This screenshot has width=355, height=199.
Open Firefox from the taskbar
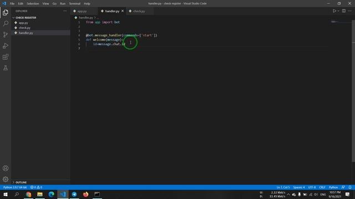click(85, 194)
